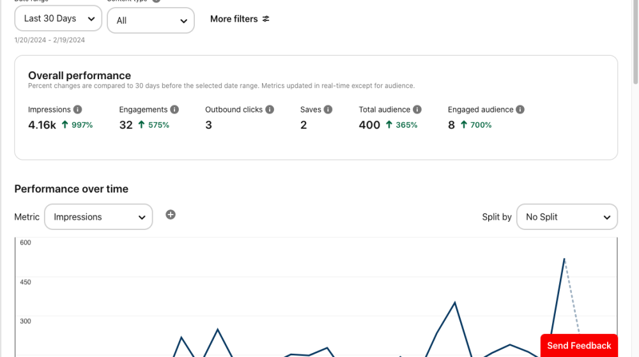Expand the Impressions metric dropdown

(x=98, y=217)
